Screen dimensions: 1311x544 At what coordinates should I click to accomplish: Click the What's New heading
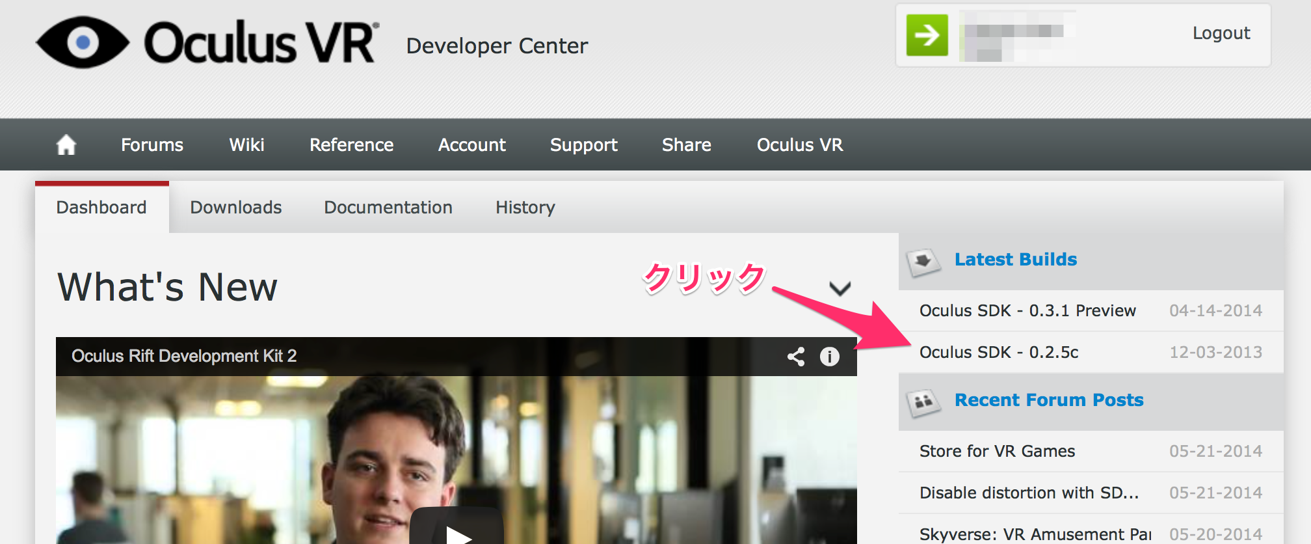(x=168, y=287)
